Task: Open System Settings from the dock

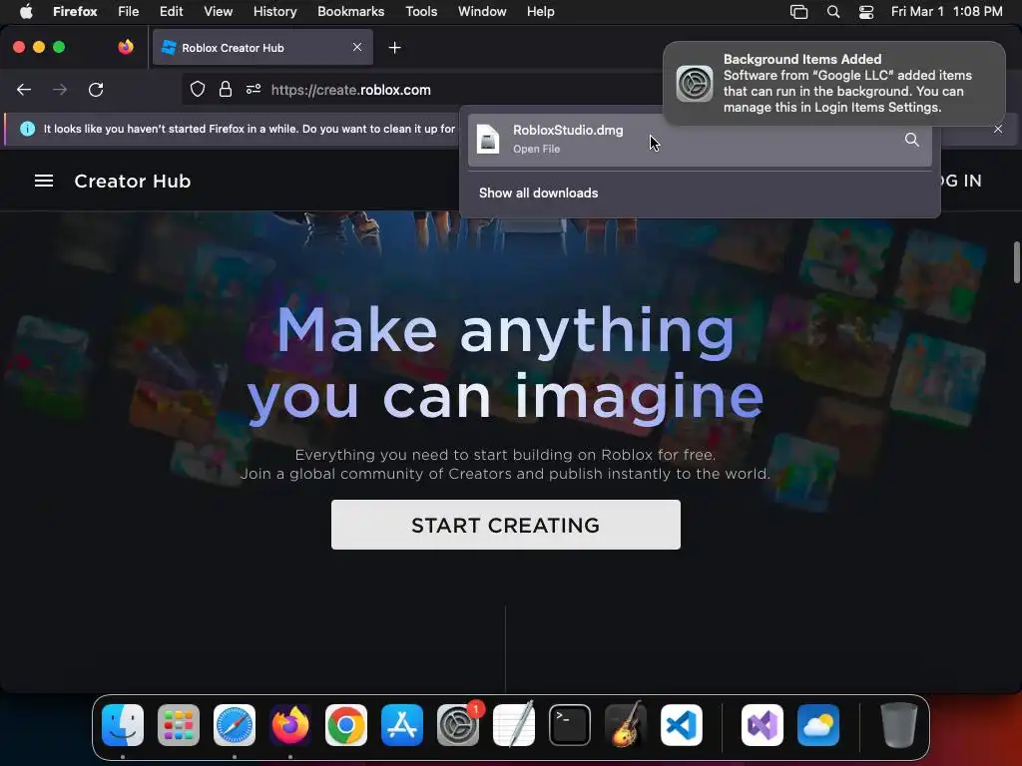Action: pos(457,724)
